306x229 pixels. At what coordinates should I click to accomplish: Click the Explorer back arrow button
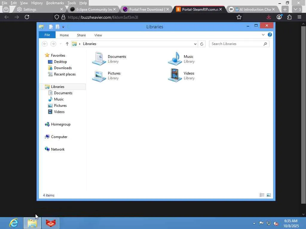coord(45,44)
